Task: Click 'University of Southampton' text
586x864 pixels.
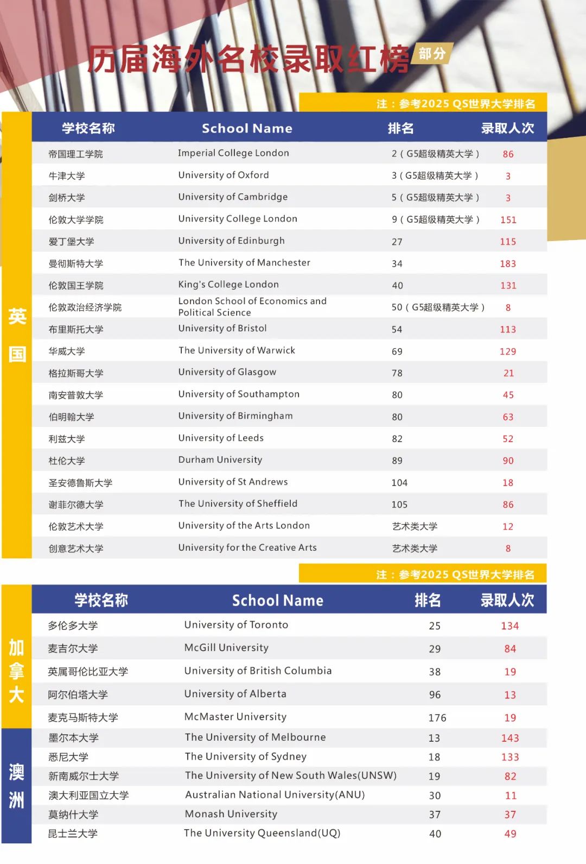Action: point(239,394)
